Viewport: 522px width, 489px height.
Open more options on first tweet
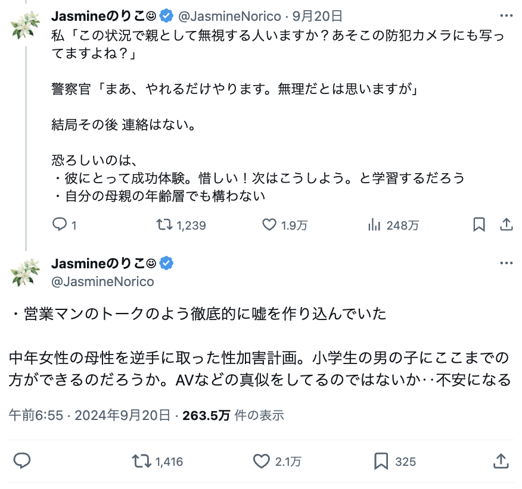[x=506, y=16]
